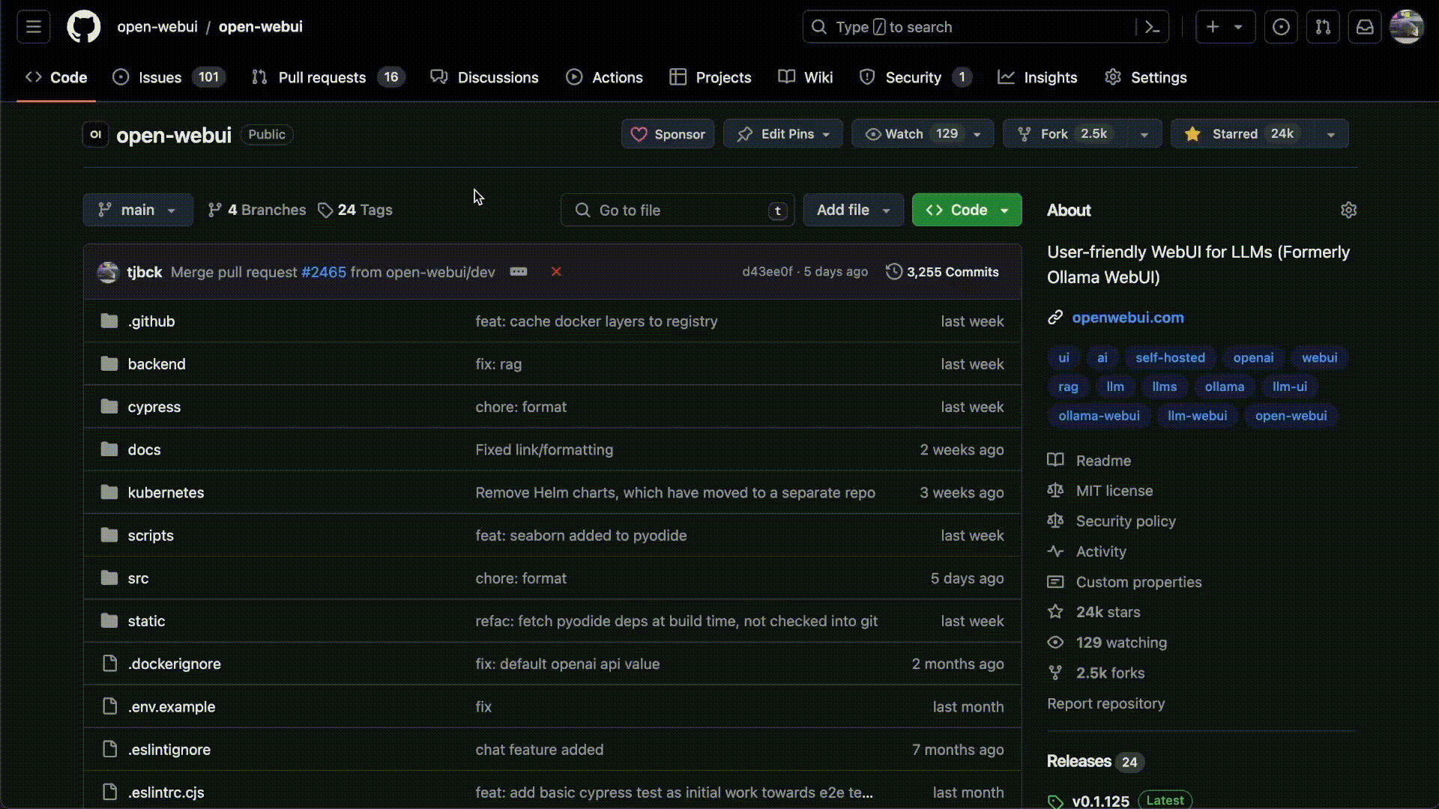1439x809 pixels.
Task: Click the Sponsor heart button
Action: (668, 134)
